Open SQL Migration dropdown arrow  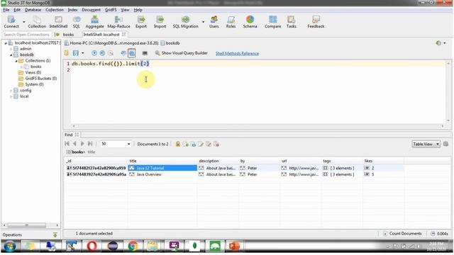click(x=203, y=22)
